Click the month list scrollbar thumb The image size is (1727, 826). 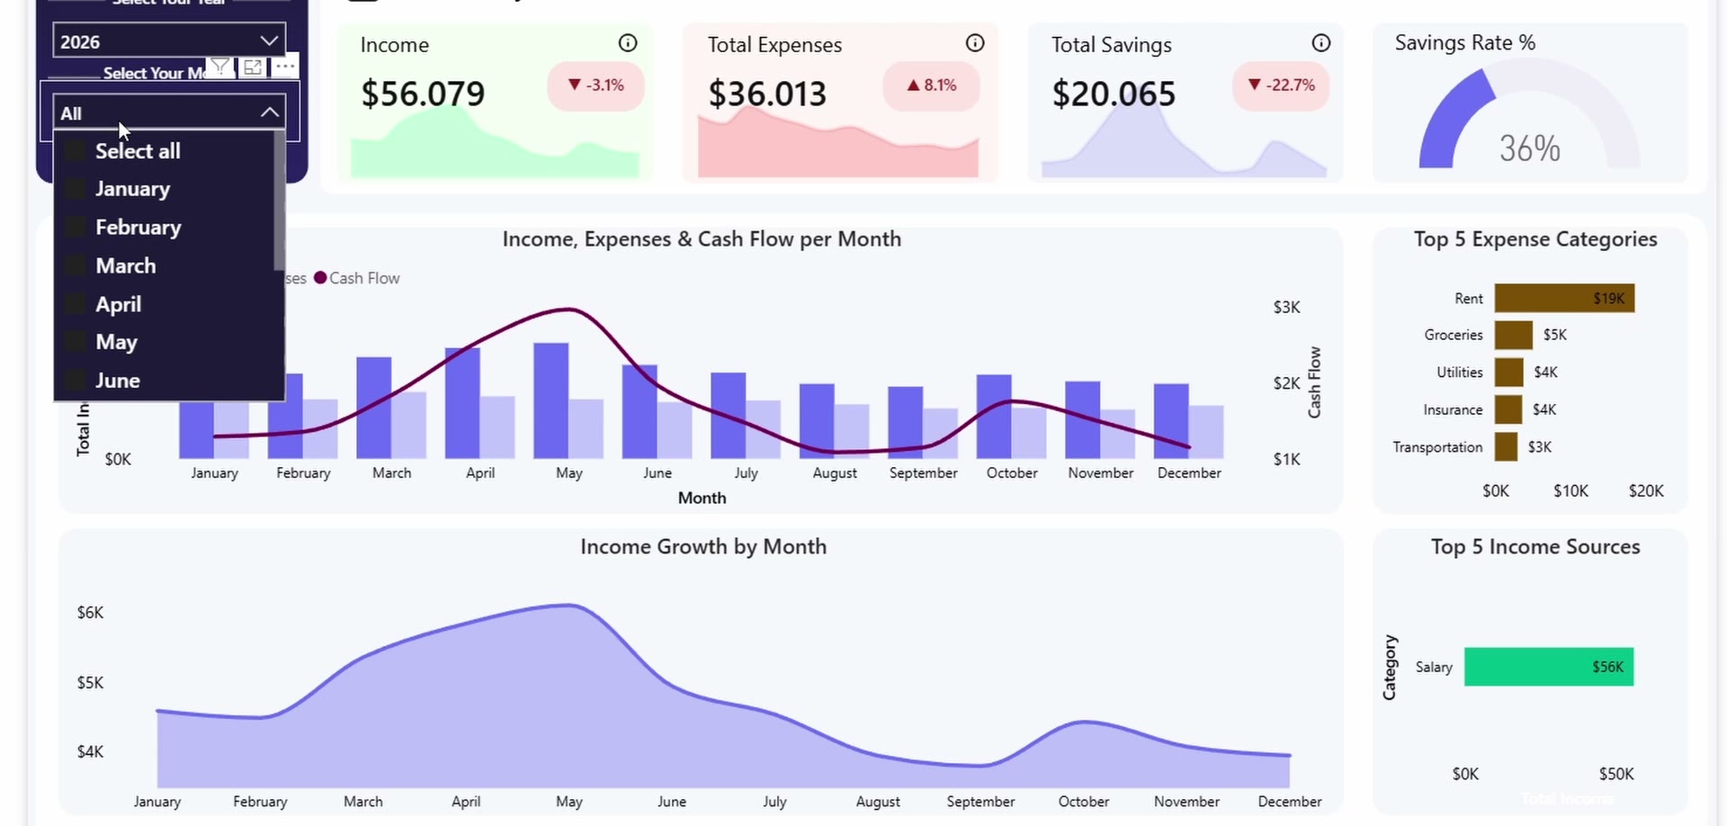point(280,202)
